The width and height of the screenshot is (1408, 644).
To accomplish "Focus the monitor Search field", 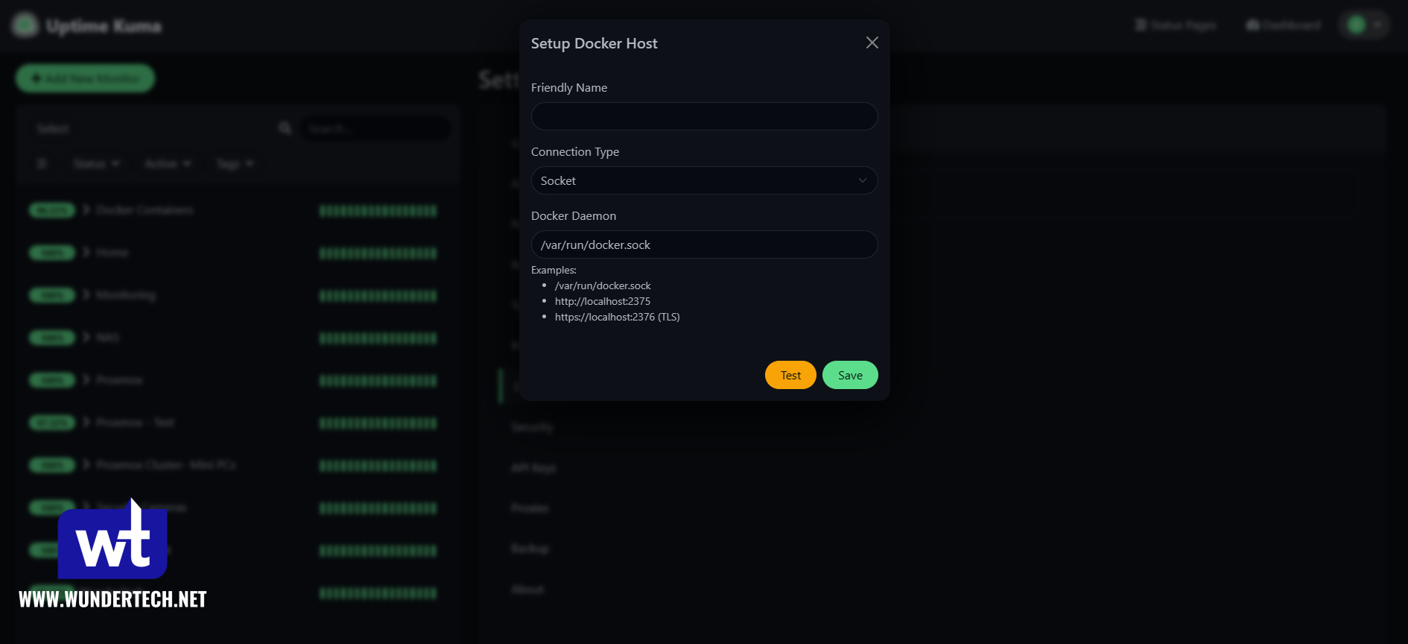I will [375, 128].
